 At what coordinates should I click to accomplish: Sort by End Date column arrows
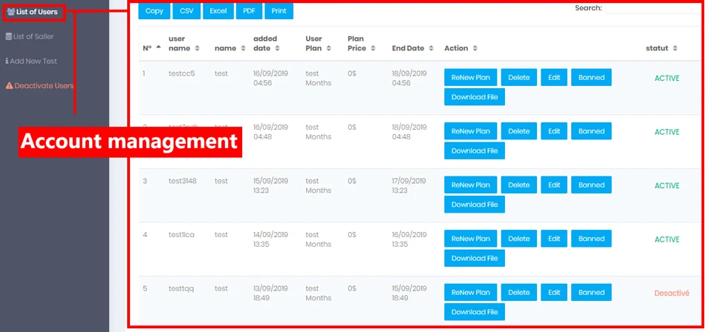(x=431, y=48)
